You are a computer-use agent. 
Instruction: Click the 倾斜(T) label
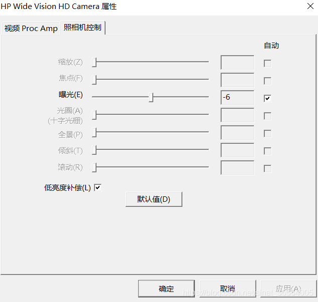coord(70,151)
